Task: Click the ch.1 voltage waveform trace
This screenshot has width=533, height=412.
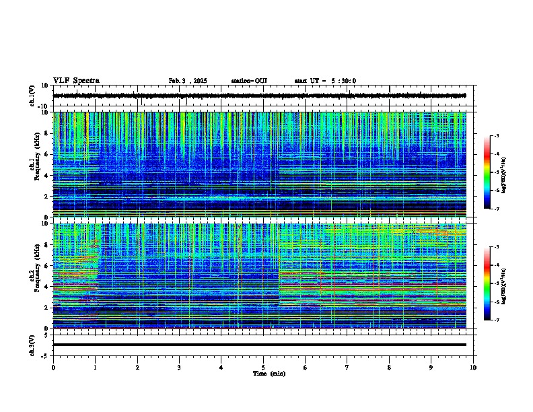Action: (259, 96)
